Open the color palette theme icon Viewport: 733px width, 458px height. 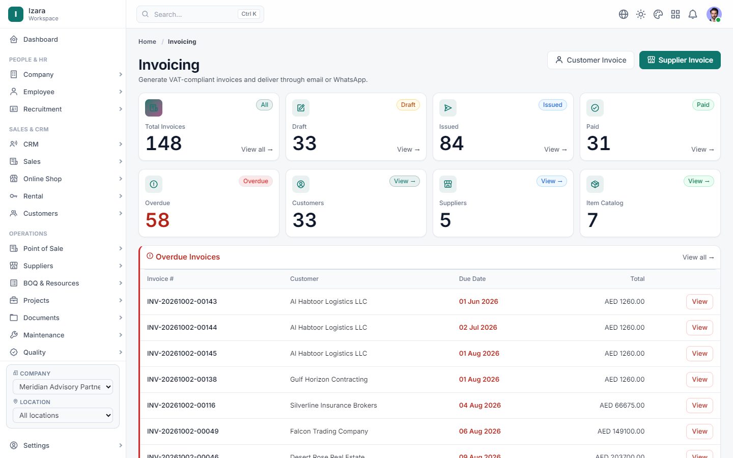[658, 14]
